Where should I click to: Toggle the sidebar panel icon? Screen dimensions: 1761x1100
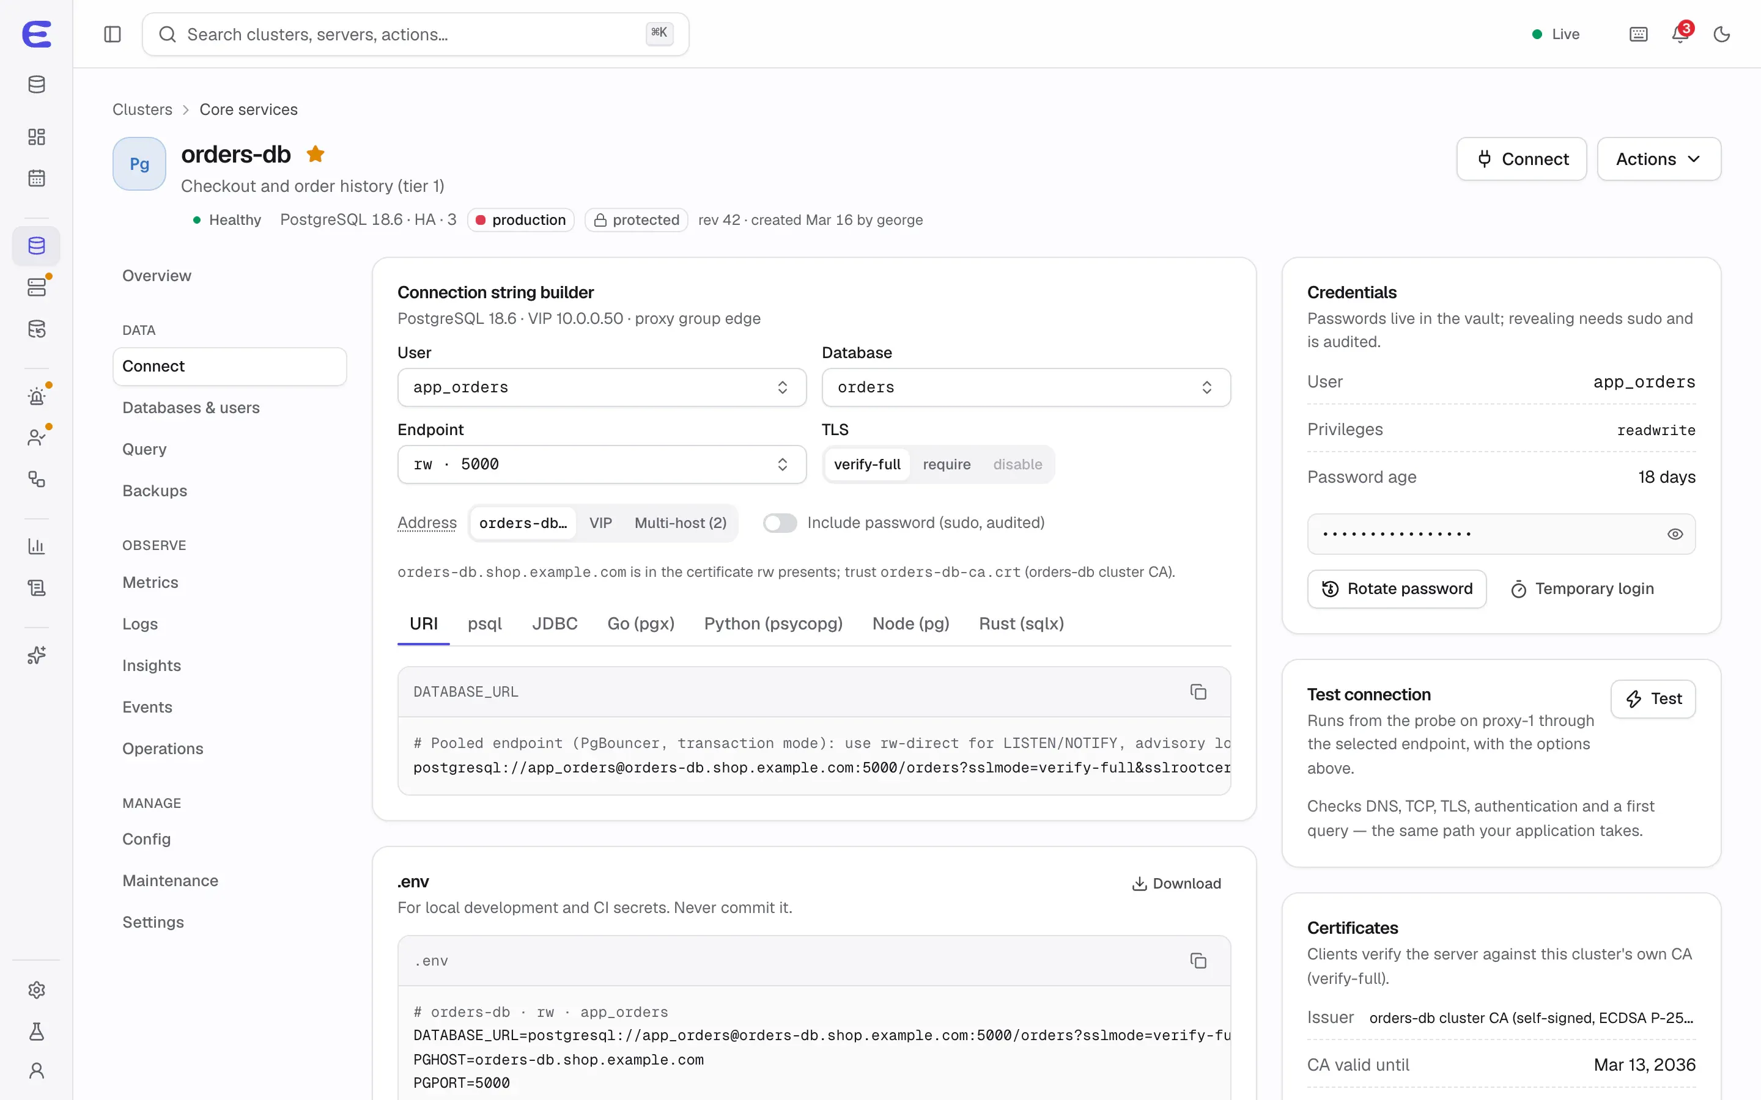tap(112, 34)
